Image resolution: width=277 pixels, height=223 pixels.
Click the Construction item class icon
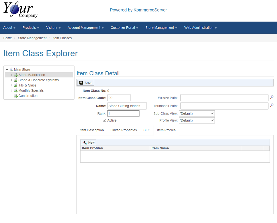point(16,96)
